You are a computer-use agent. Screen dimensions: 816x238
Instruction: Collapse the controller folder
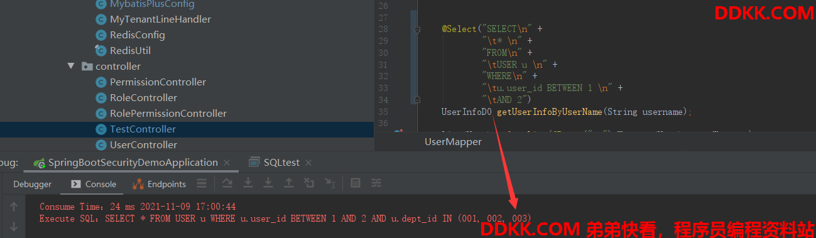tap(71, 66)
